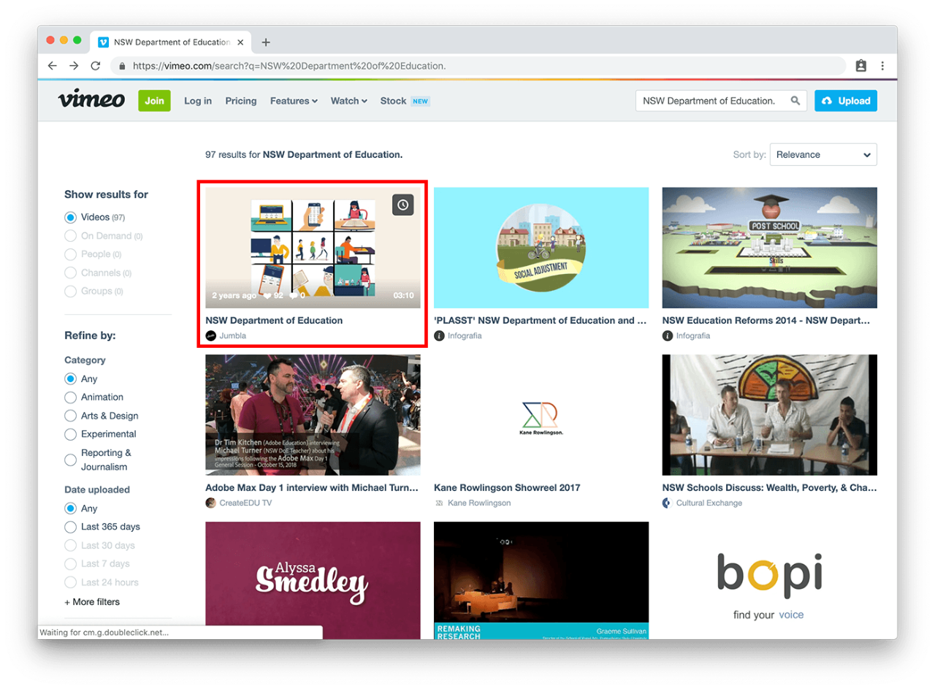
Task: Open the Remaking Research video thumbnail
Action: click(541, 580)
